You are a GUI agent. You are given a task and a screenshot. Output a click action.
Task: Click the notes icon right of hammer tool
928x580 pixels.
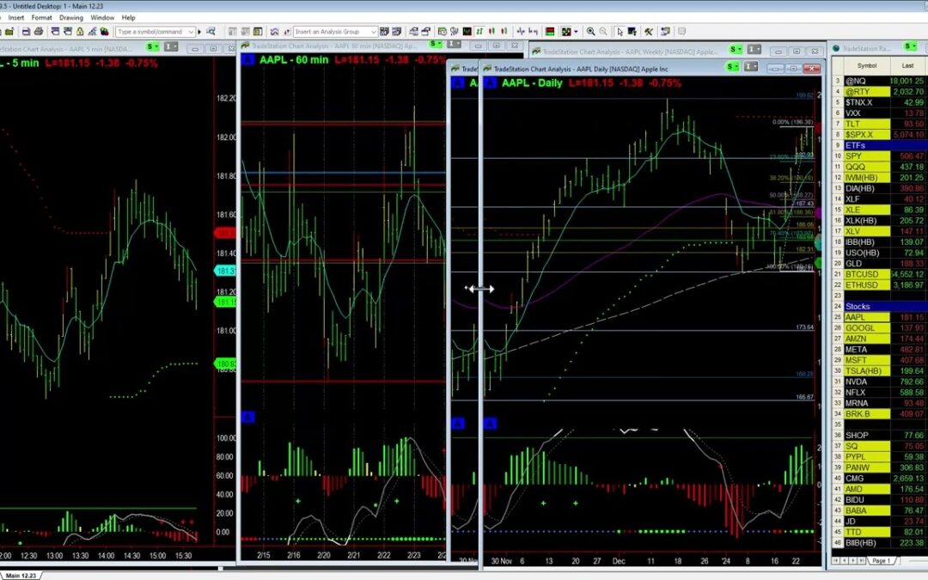[665, 32]
